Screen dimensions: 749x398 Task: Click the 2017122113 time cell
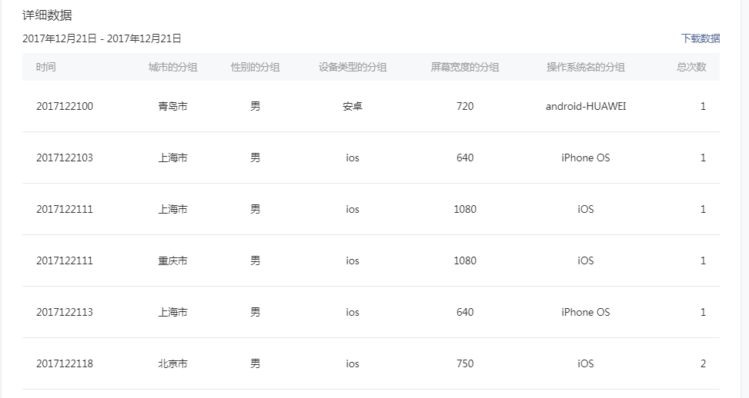click(x=65, y=312)
